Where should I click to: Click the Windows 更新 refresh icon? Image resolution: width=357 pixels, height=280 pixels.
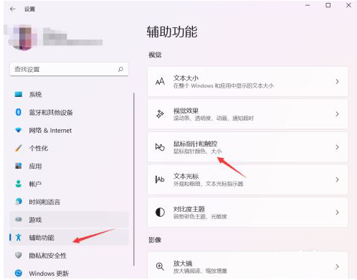(19, 273)
